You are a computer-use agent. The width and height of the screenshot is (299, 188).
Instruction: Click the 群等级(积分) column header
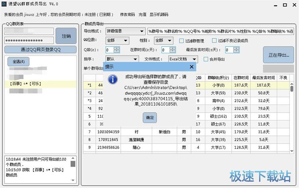218,78
